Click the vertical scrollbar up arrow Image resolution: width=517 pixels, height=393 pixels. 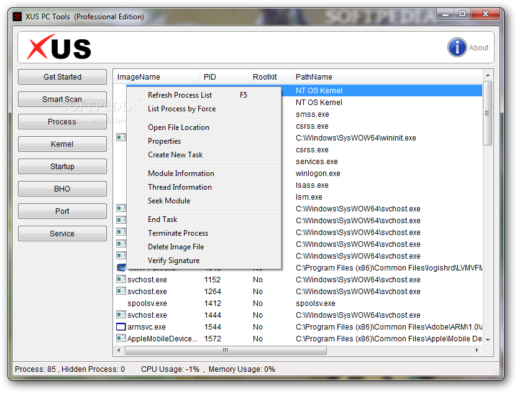[x=488, y=76]
